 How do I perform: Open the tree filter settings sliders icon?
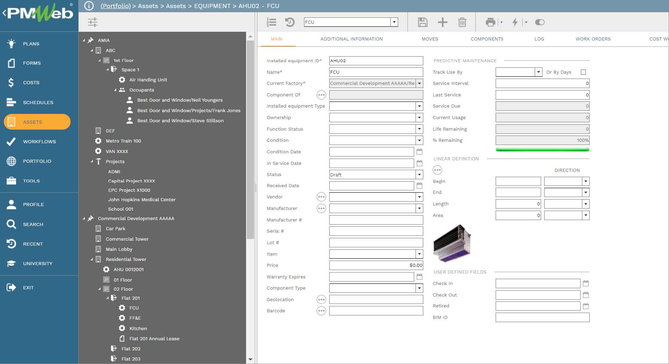point(93,22)
